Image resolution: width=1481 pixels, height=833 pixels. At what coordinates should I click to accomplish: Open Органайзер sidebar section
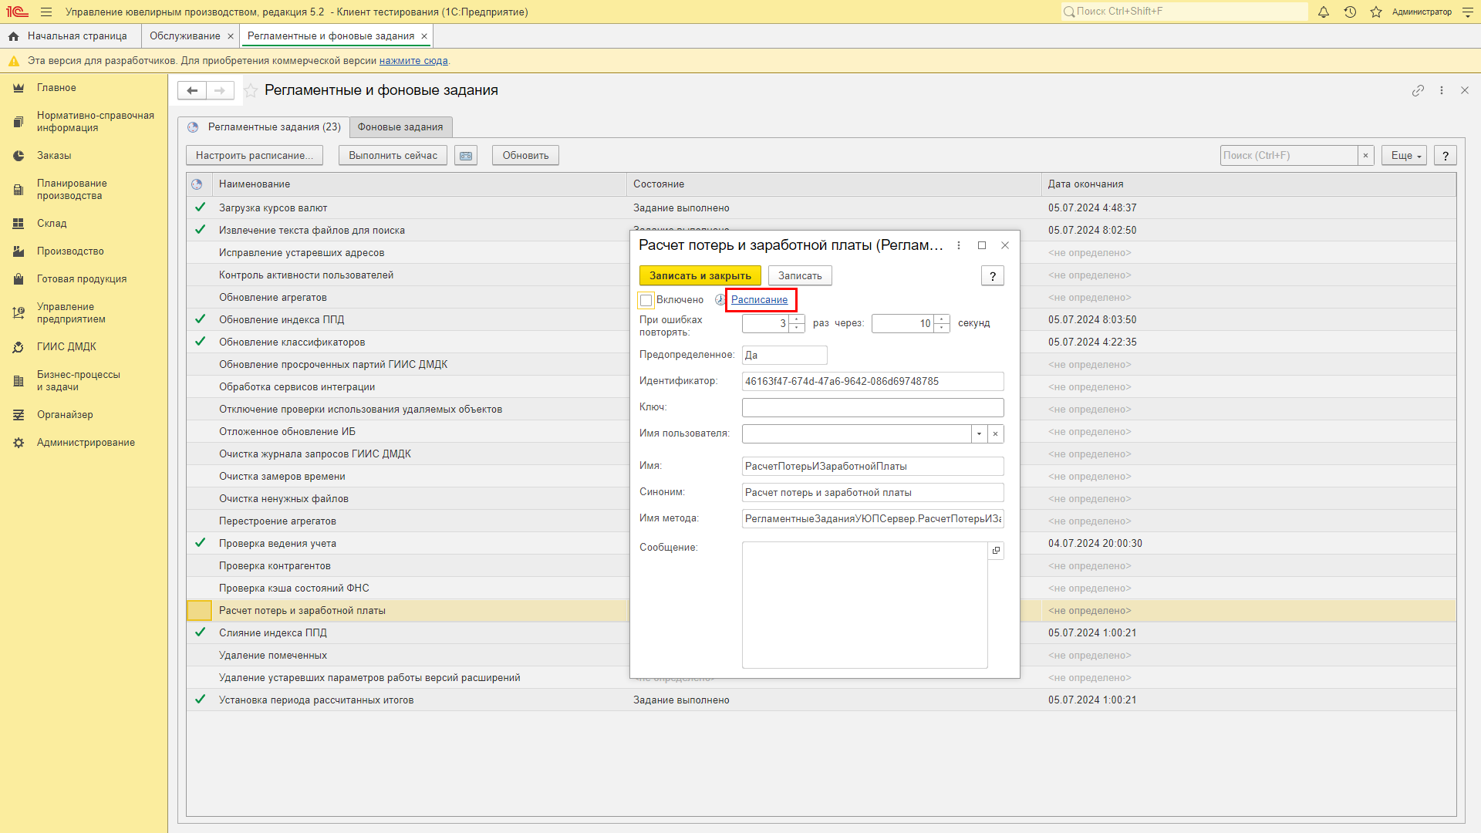click(x=65, y=415)
